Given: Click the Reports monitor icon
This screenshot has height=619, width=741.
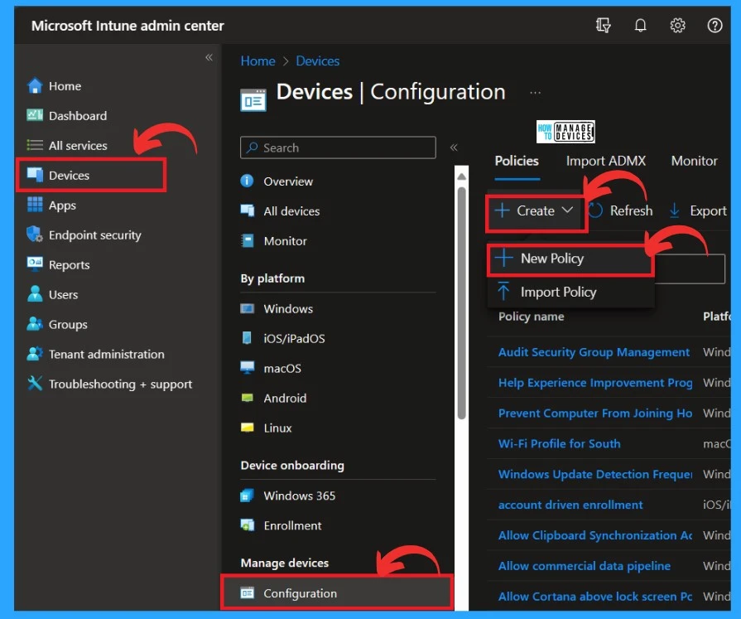Looking at the screenshot, I should (x=35, y=264).
